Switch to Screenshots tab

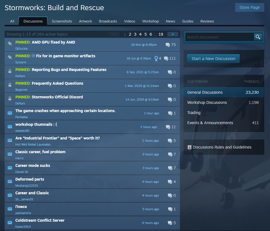62,21
